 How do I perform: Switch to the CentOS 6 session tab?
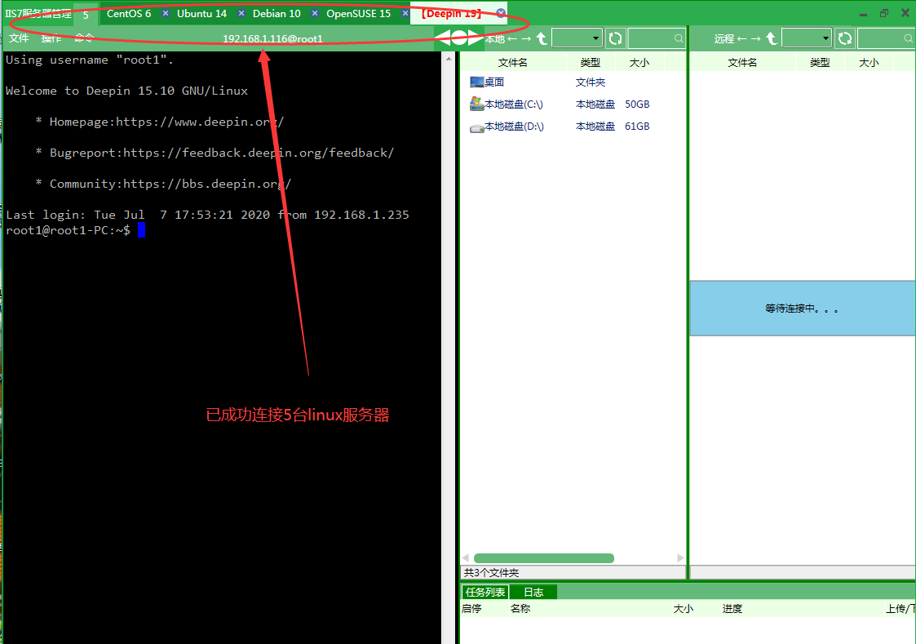click(129, 13)
